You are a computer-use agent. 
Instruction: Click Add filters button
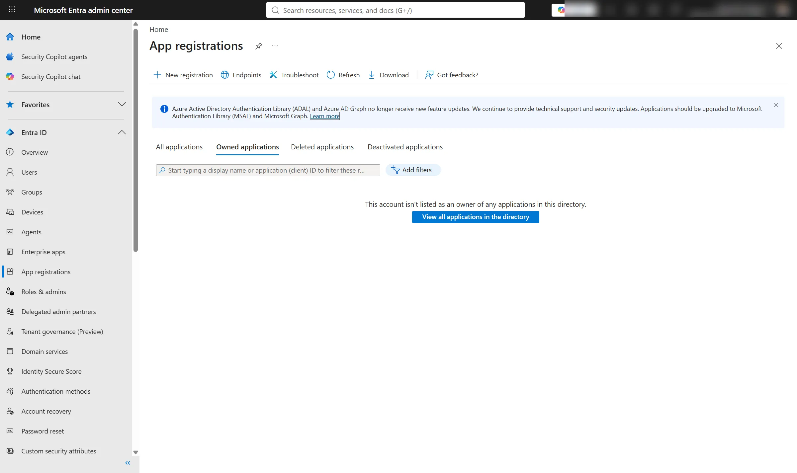coord(413,170)
